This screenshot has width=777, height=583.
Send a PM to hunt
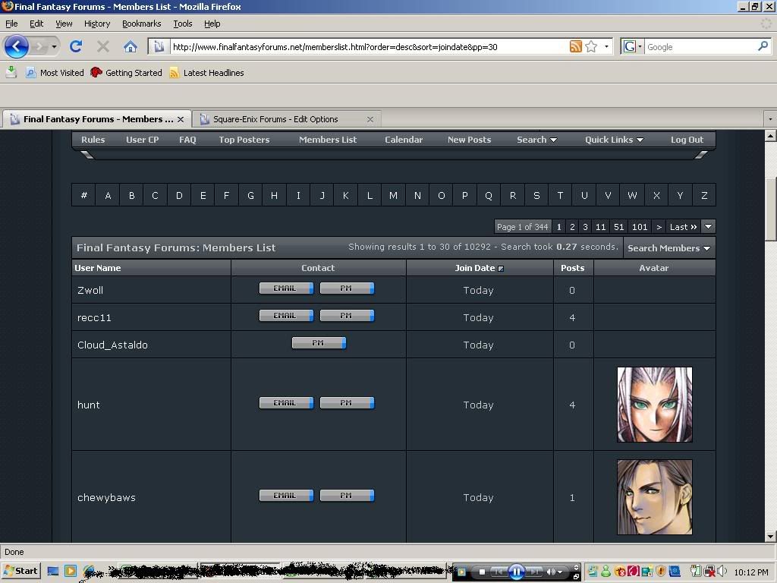[x=347, y=403]
